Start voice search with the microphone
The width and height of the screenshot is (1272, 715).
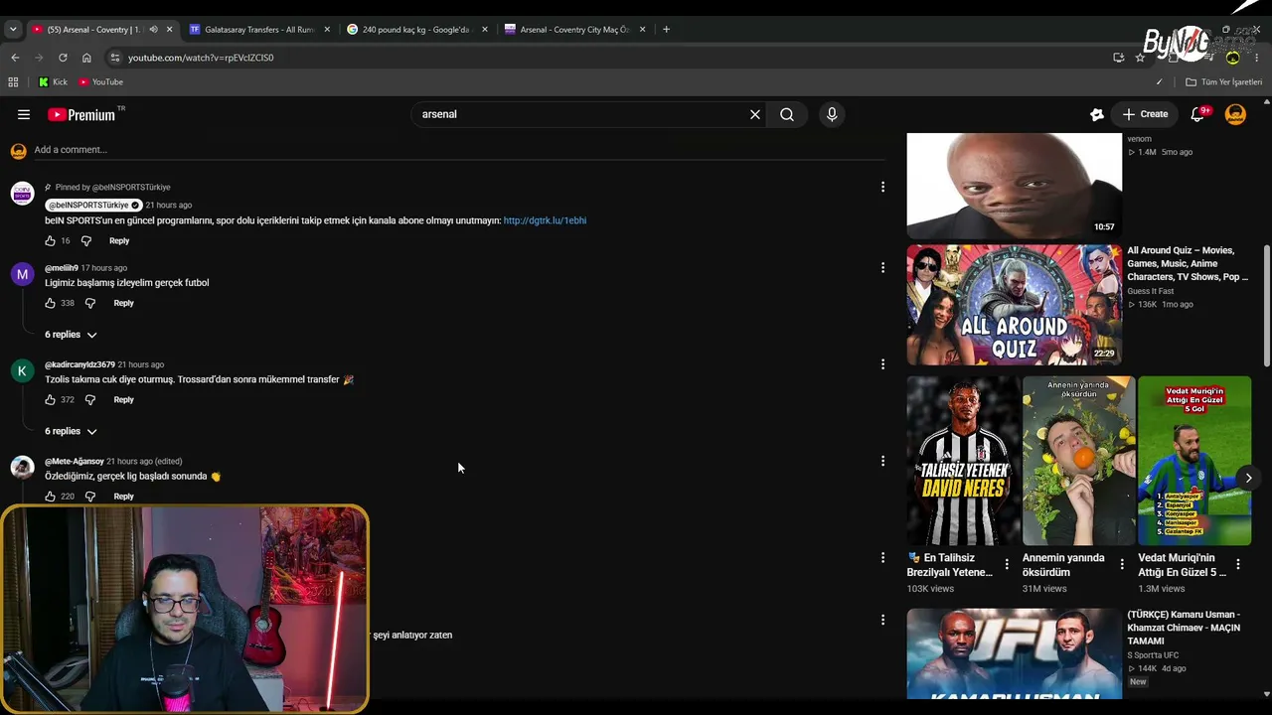click(832, 114)
